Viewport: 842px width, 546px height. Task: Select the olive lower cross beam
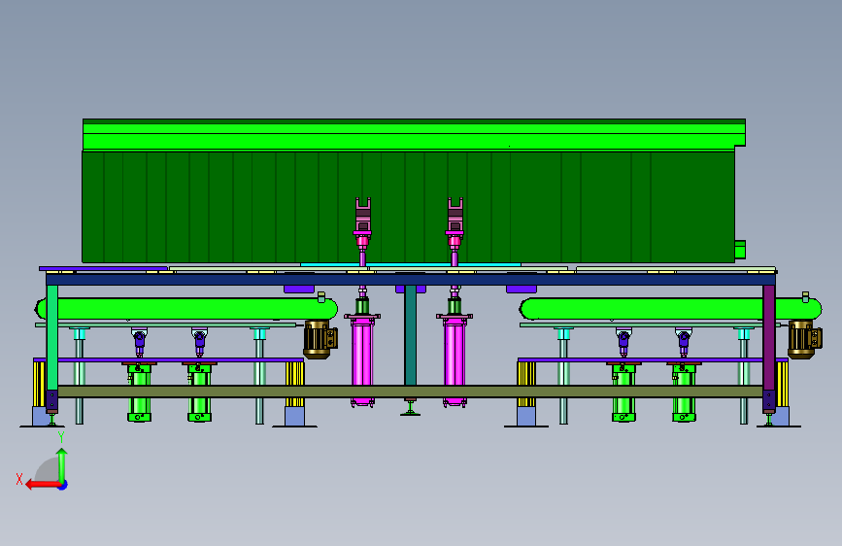coord(410,392)
